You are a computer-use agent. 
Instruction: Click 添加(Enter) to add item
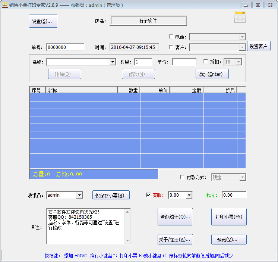pyautogui.click(x=212, y=74)
